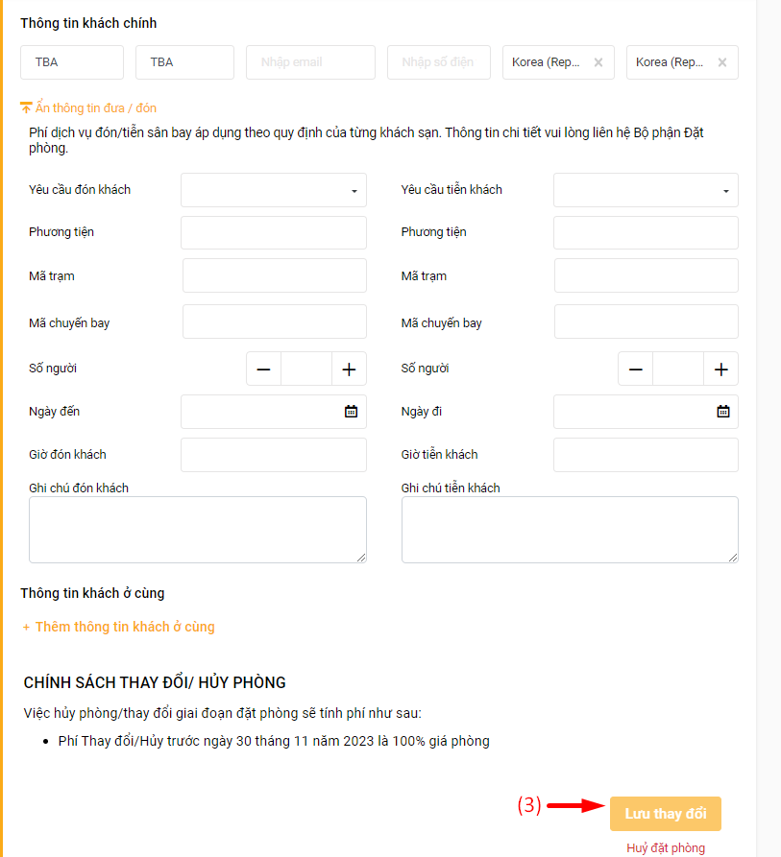This screenshot has width=781, height=857.
Task: Click drop-off Số người number field
Action: (678, 369)
